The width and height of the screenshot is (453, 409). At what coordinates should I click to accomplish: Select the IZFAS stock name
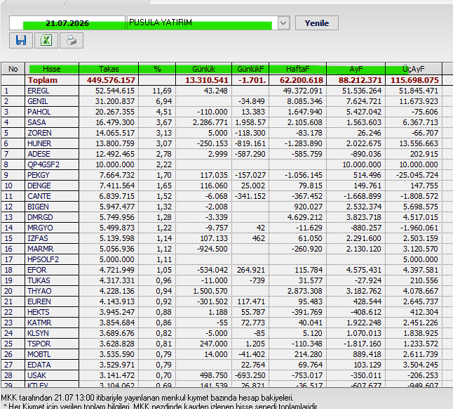[x=38, y=238]
